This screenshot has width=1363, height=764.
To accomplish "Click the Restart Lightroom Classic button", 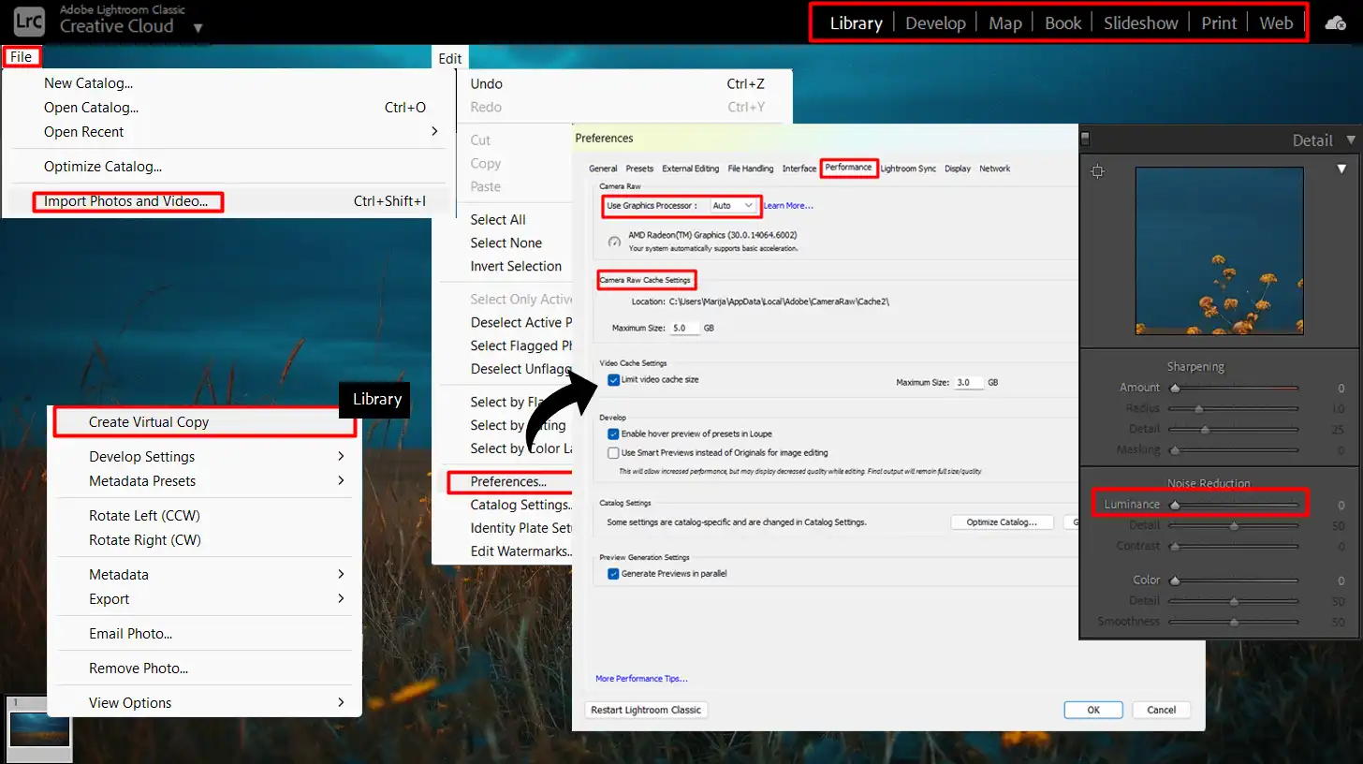I will (x=646, y=710).
